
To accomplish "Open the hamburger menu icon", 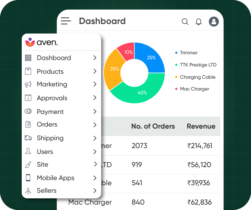I will [66, 21].
